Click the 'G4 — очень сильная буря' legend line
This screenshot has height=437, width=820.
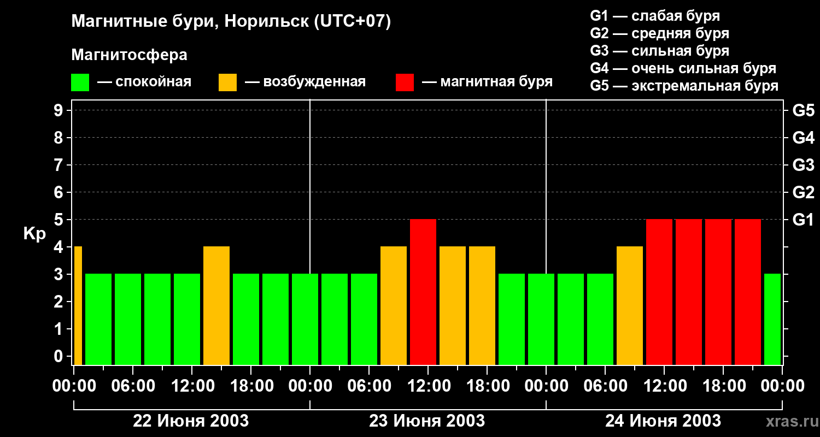pyautogui.click(x=683, y=68)
